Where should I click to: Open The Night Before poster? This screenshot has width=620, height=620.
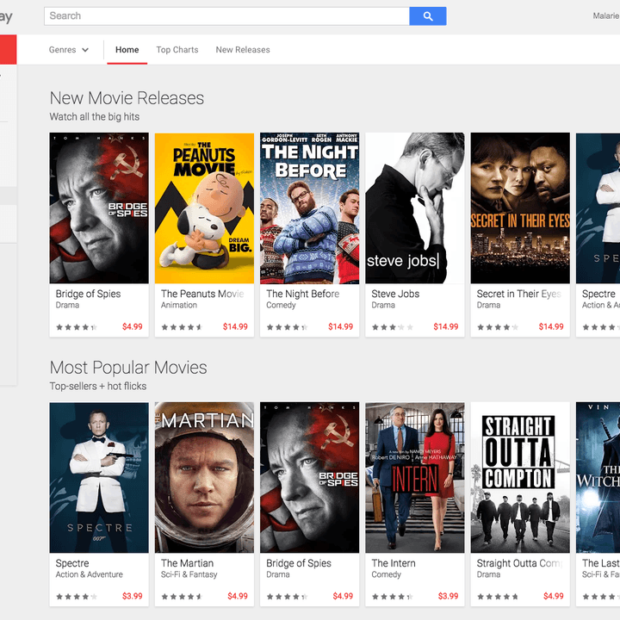pyautogui.click(x=310, y=208)
